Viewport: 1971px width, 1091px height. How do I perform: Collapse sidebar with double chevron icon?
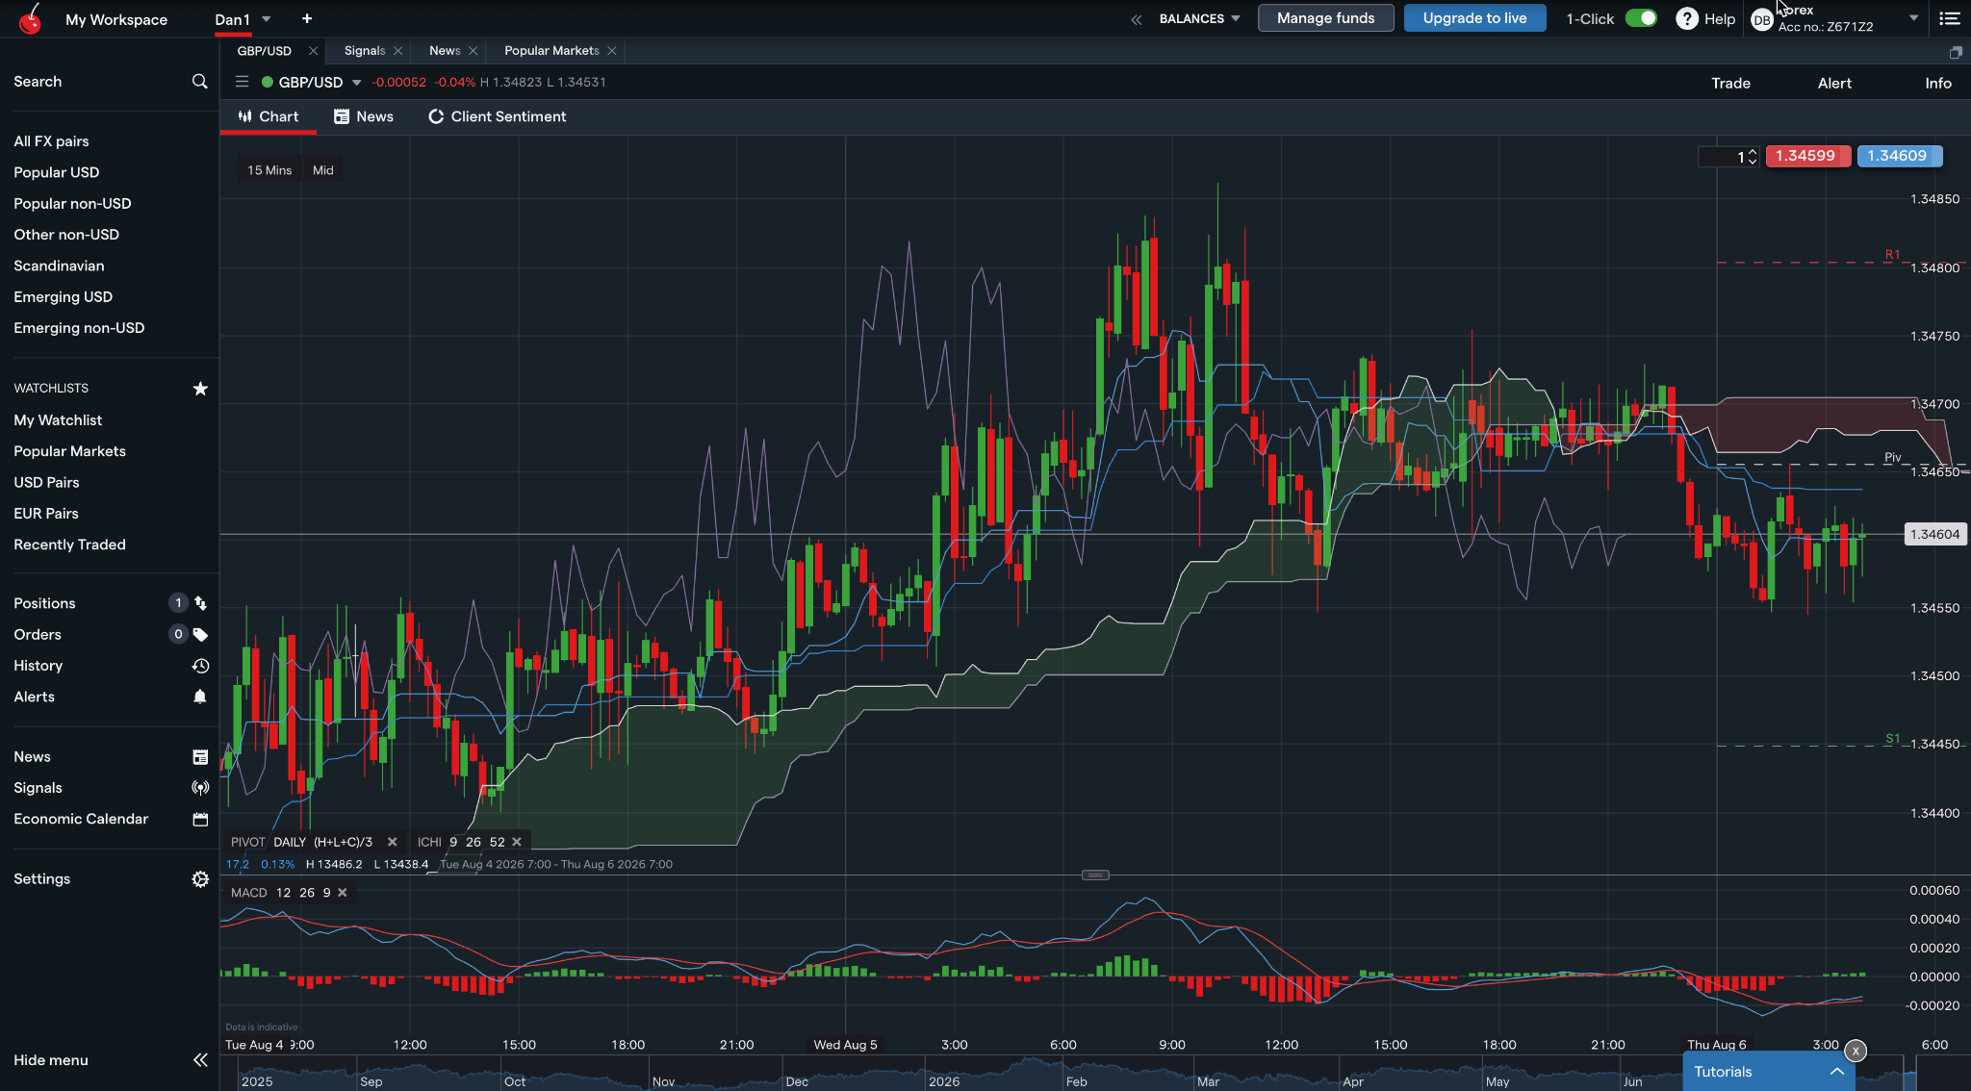pyautogui.click(x=200, y=1060)
